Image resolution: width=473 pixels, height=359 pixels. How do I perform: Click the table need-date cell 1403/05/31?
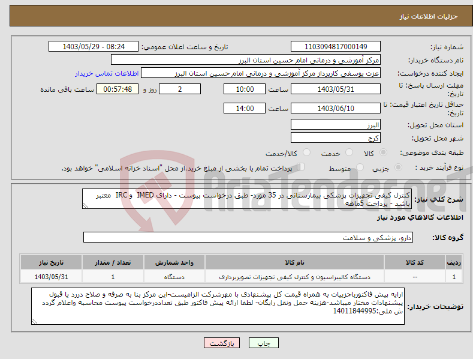[x=51, y=277]
